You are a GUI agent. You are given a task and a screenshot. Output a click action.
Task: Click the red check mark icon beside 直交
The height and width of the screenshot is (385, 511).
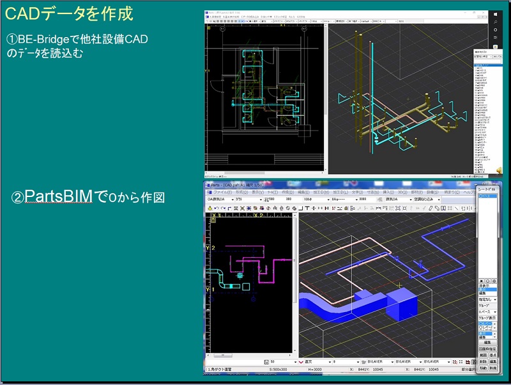click(301, 362)
